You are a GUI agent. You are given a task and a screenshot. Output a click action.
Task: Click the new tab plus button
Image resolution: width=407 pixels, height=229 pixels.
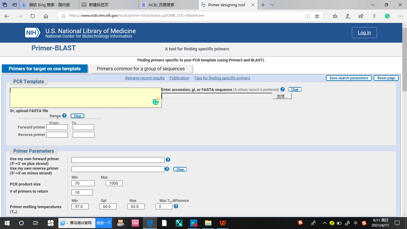coord(263,5)
